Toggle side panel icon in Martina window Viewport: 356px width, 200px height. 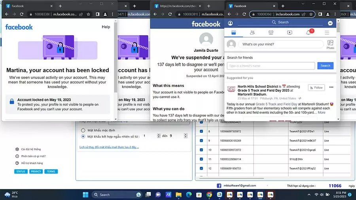click(x=97, y=14)
